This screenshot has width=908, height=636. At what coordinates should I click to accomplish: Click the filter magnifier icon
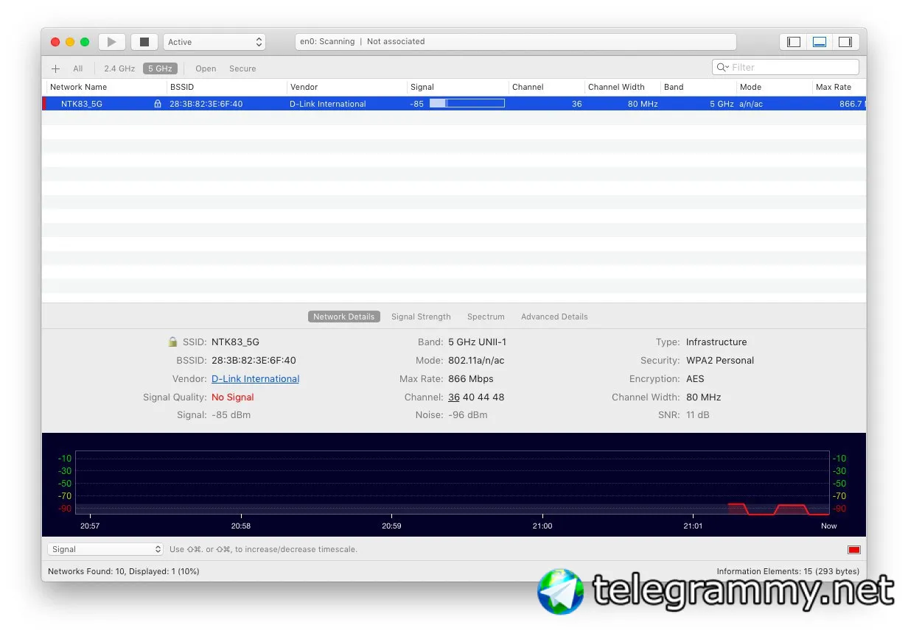[722, 67]
